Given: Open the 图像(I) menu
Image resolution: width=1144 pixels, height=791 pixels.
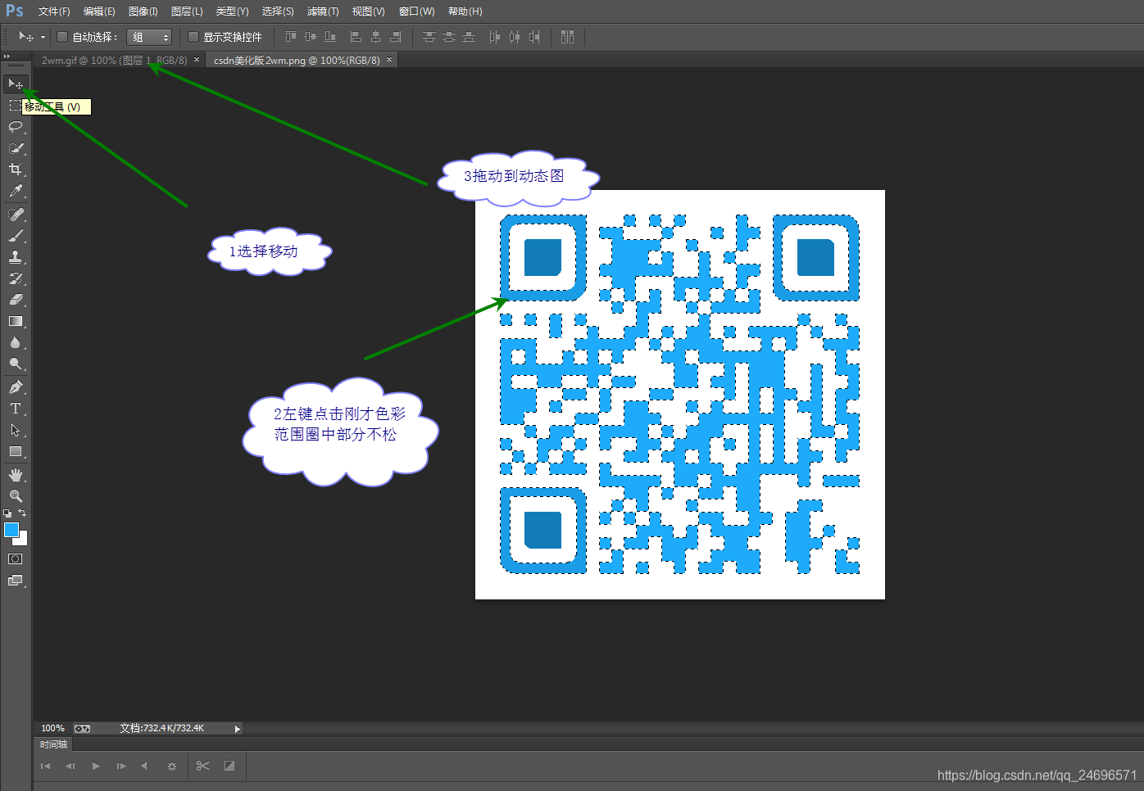Looking at the screenshot, I should pos(143,11).
